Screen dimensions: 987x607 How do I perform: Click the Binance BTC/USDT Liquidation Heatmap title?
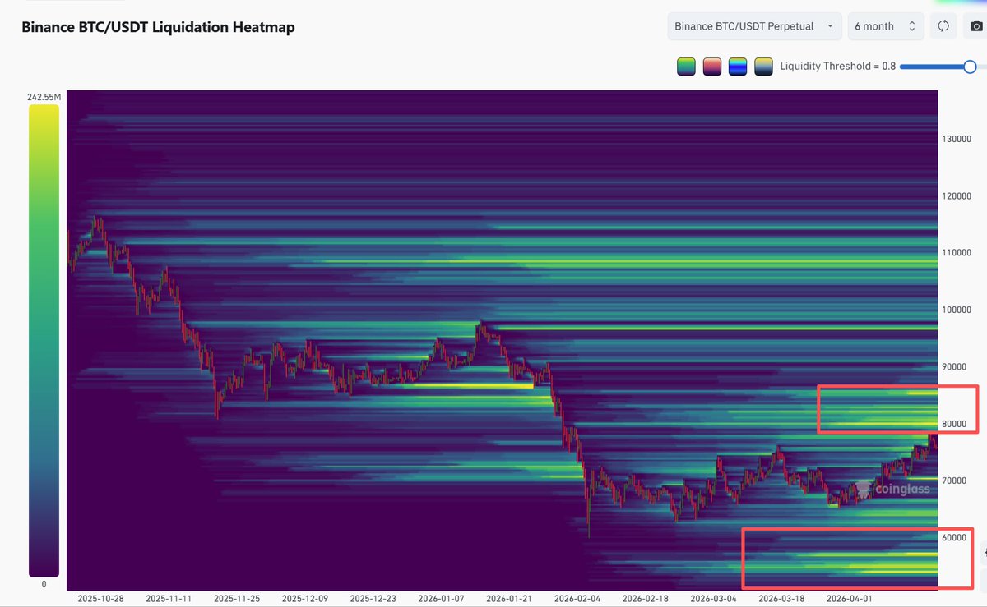point(158,27)
